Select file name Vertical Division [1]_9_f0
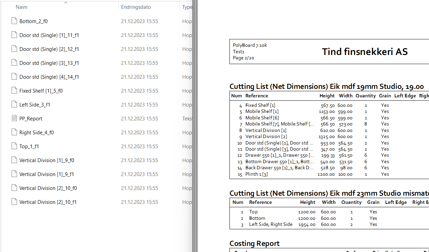Screen dimensions: 429x252 [x=47, y=160]
